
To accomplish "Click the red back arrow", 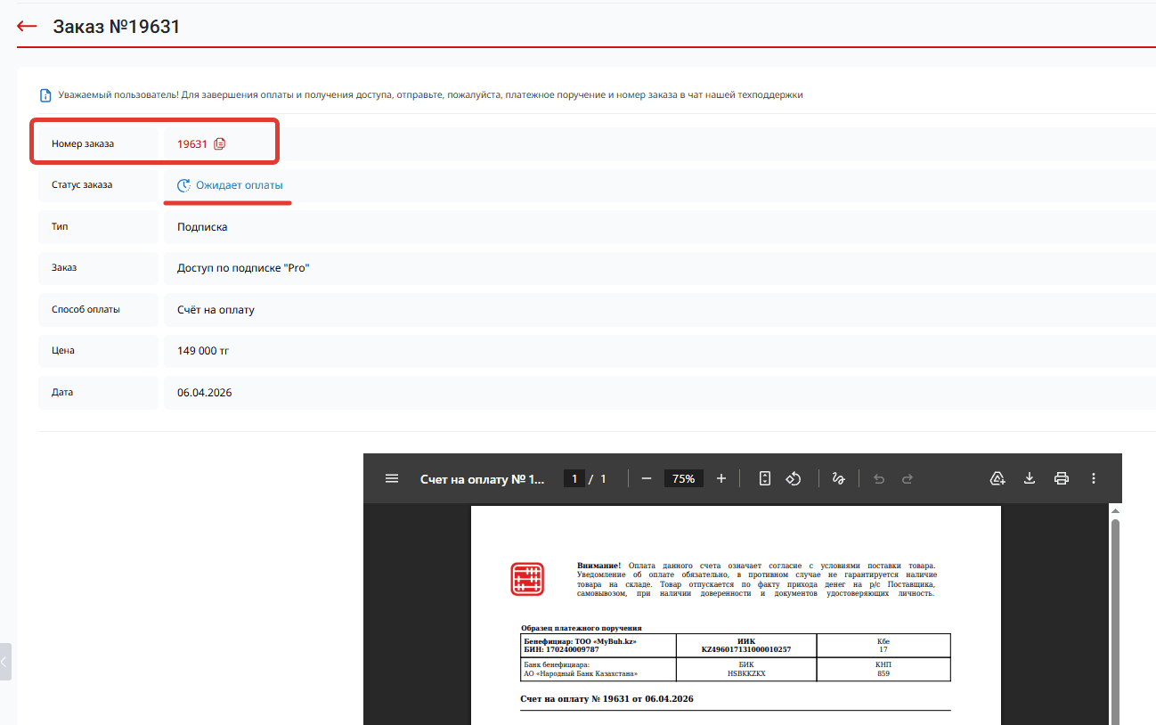I will pos(27,27).
